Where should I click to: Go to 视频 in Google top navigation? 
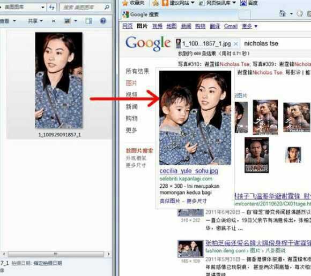pos(157,26)
